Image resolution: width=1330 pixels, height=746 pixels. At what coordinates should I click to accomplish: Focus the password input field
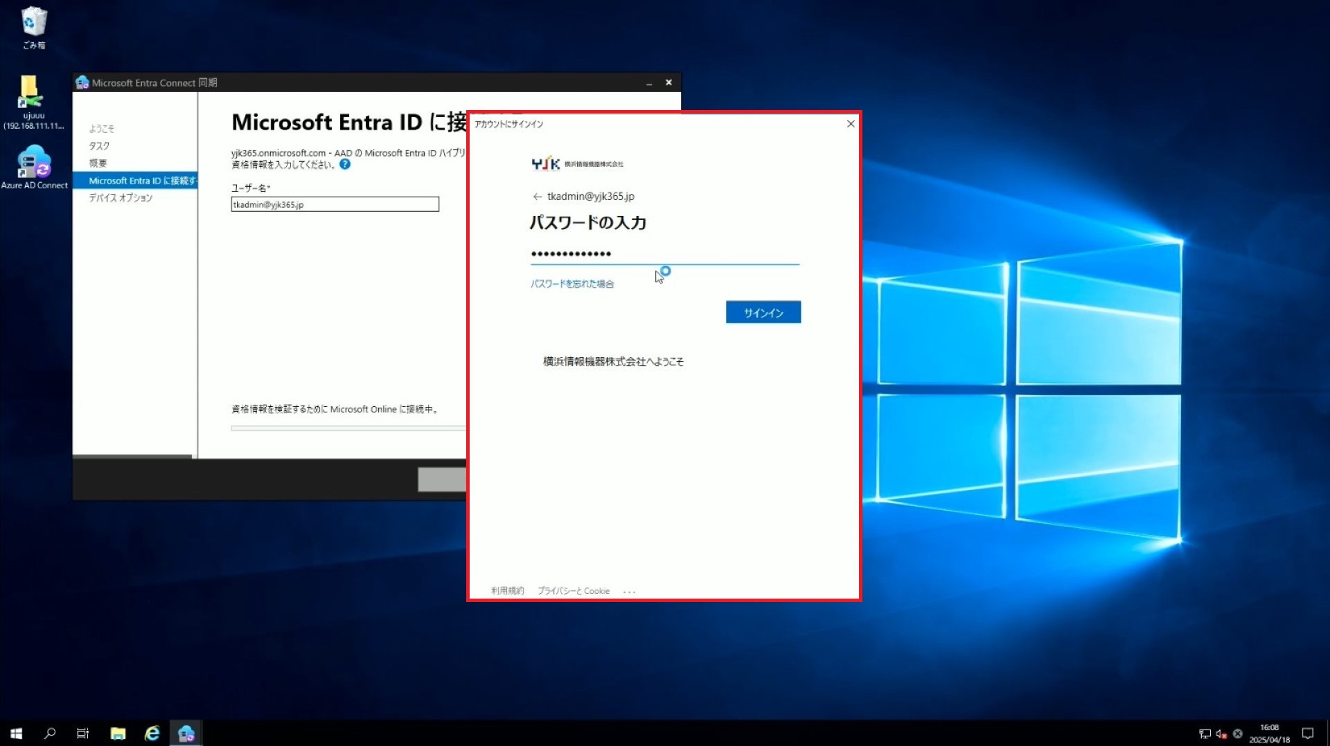[x=665, y=254]
